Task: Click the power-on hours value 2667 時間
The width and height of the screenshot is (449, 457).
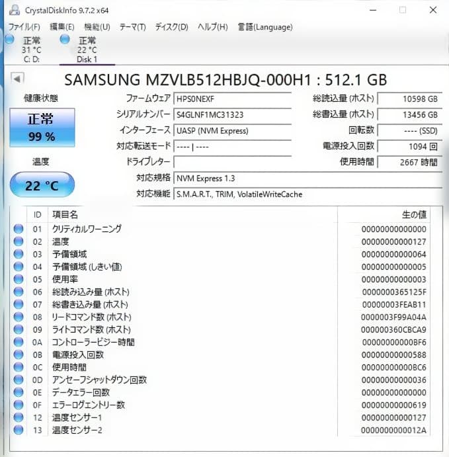Action: tap(410, 162)
